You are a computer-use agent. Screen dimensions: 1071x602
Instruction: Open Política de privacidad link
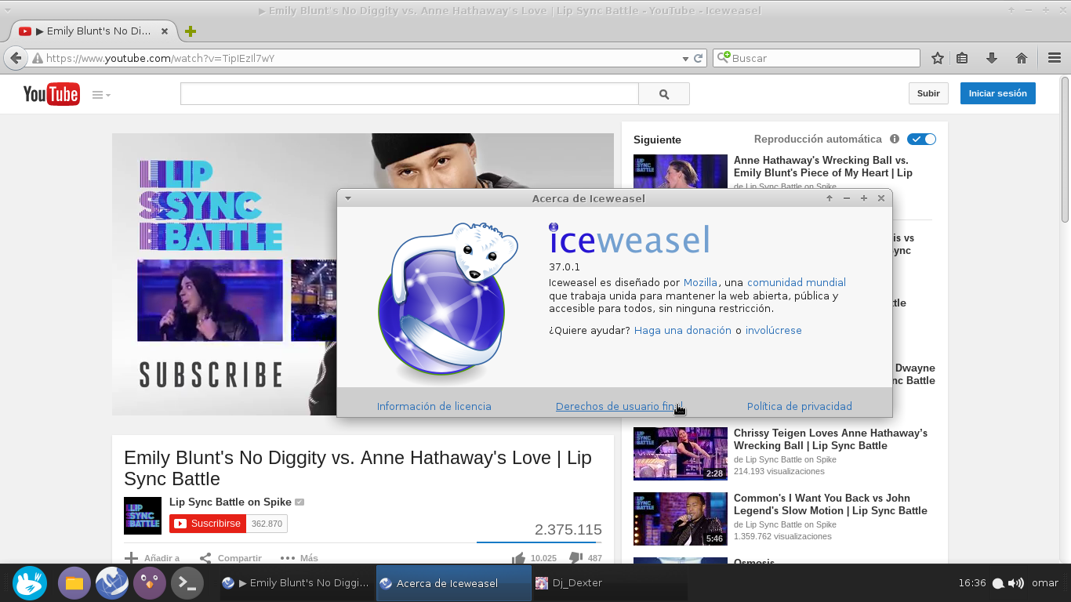(x=799, y=406)
